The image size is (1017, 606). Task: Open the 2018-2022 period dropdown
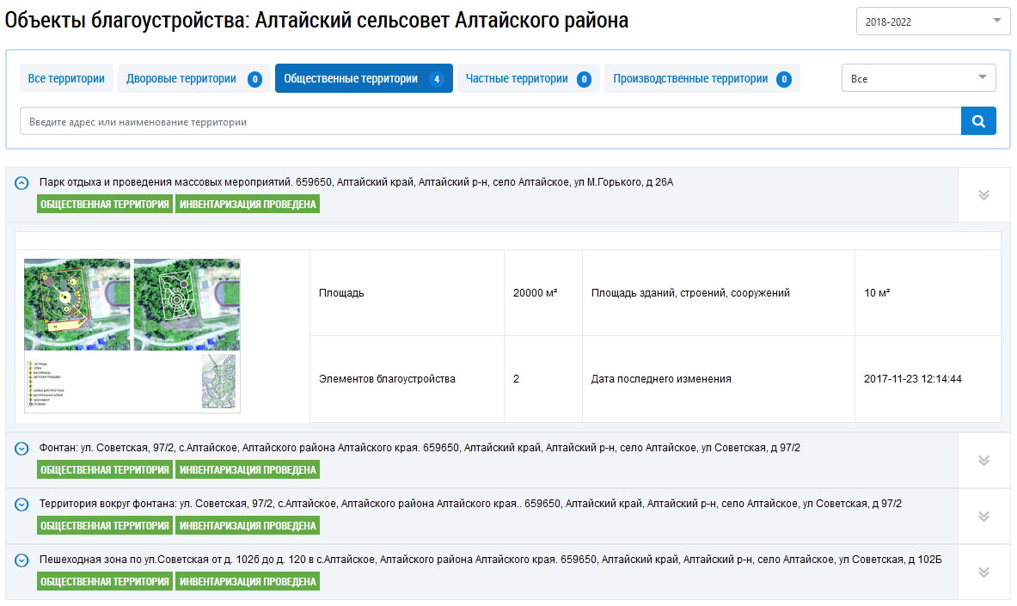pyautogui.click(x=933, y=21)
